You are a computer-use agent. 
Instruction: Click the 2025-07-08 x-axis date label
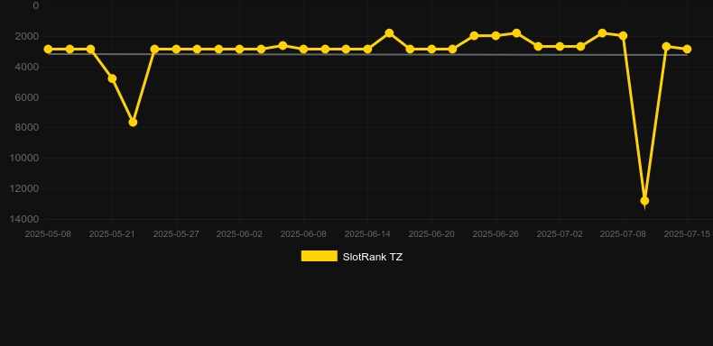coord(623,234)
